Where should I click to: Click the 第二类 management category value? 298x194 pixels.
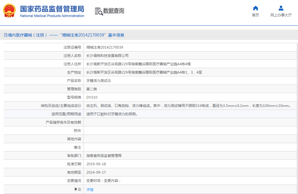coord(92,89)
